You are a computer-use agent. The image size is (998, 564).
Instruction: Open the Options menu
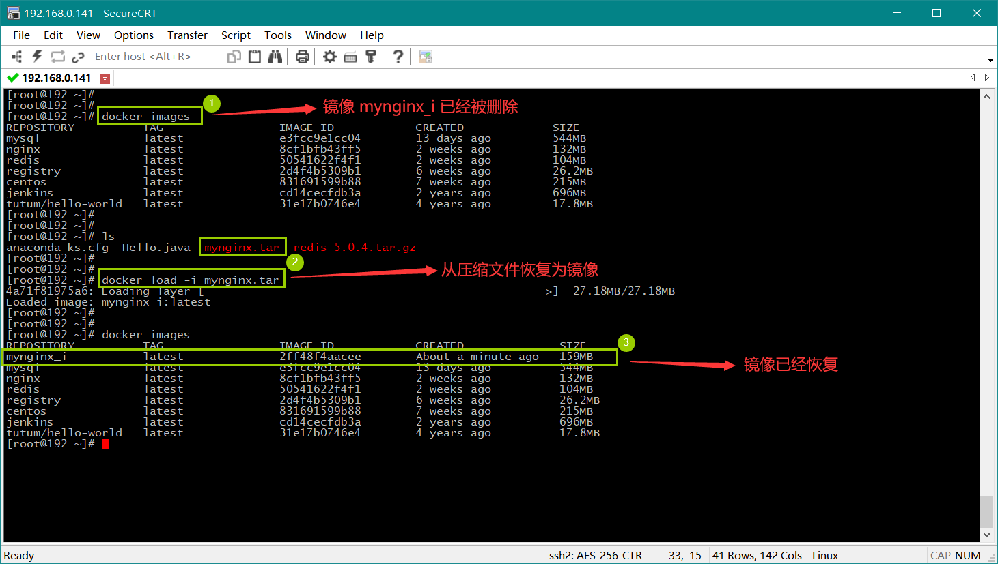133,35
